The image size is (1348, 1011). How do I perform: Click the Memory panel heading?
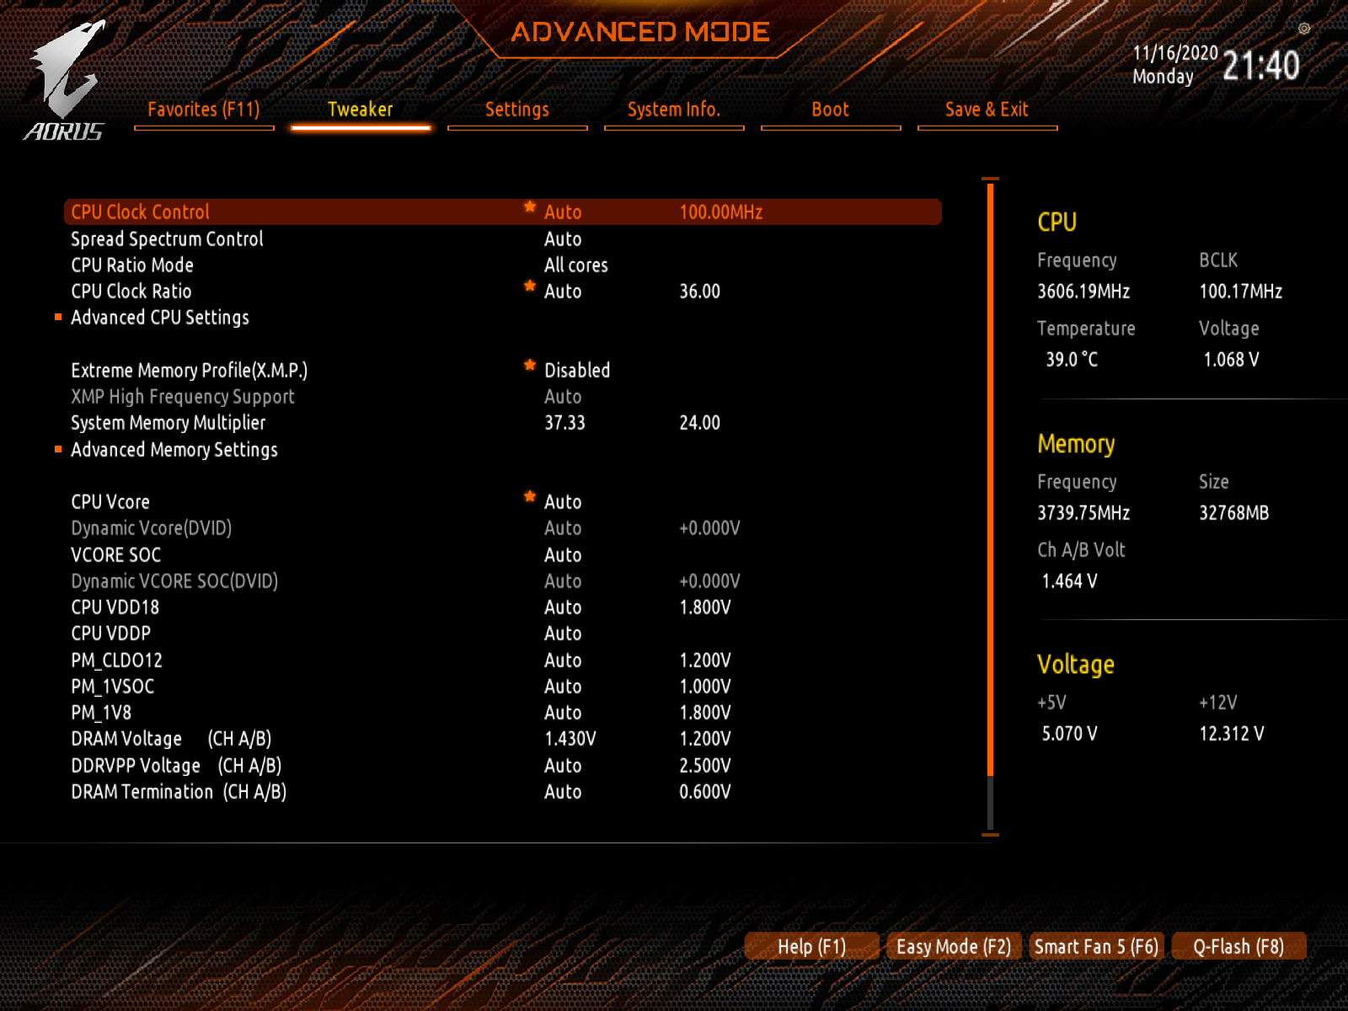point(1076,444)
